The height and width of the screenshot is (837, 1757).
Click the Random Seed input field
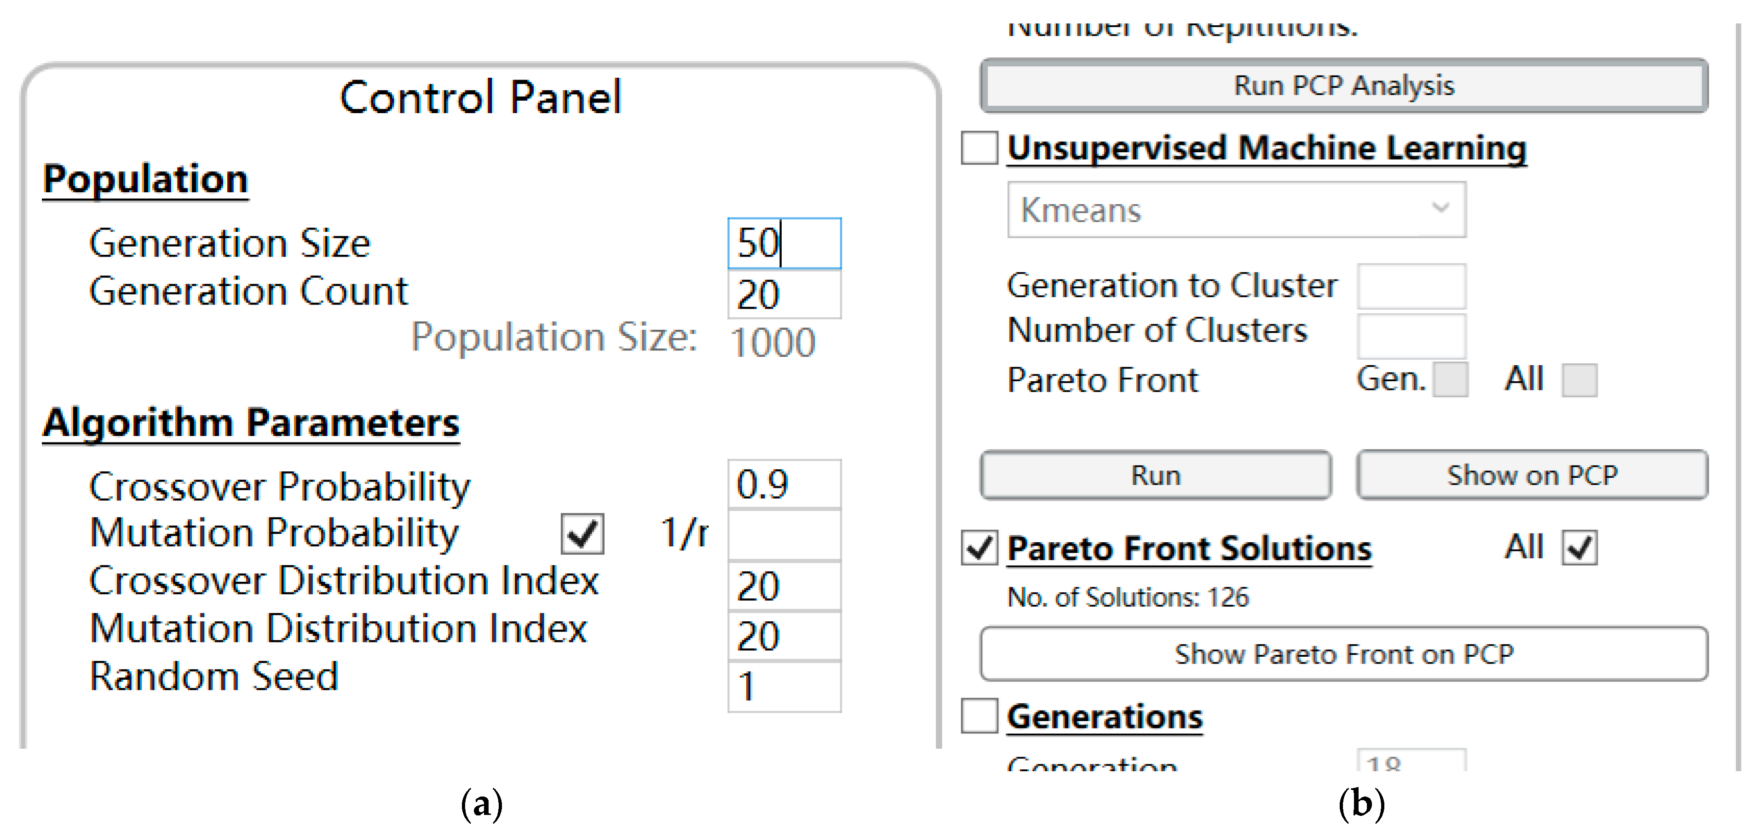784,686
